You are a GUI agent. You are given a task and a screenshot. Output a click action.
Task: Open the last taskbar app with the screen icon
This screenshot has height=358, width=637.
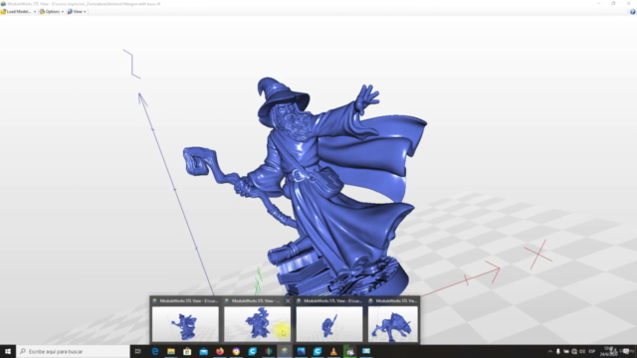tap(366, 351)
